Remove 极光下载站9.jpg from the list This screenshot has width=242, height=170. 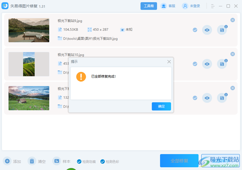point(233,20)
